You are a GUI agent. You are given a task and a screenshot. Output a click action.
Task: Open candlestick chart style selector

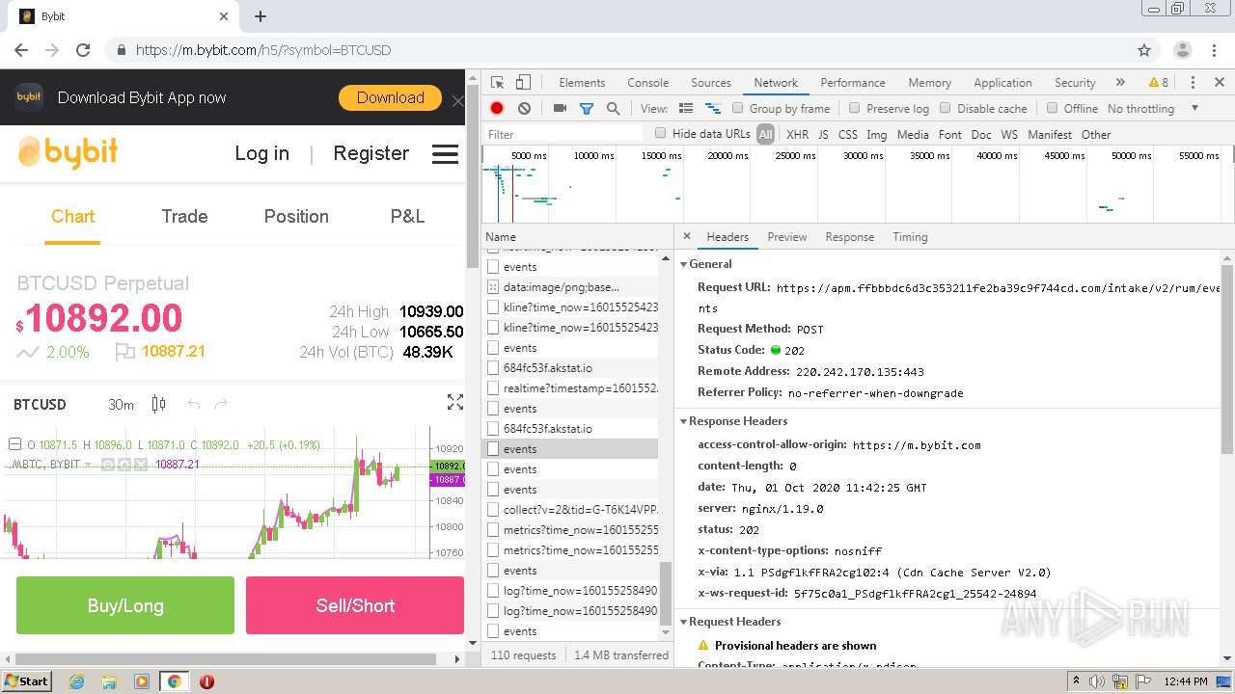(159, 405)
